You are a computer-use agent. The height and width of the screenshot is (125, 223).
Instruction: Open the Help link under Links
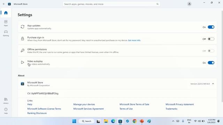coord(30,104)
